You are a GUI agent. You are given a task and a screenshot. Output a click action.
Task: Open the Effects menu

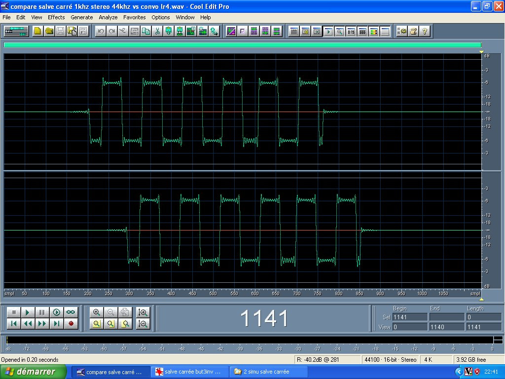coord(56,17)
